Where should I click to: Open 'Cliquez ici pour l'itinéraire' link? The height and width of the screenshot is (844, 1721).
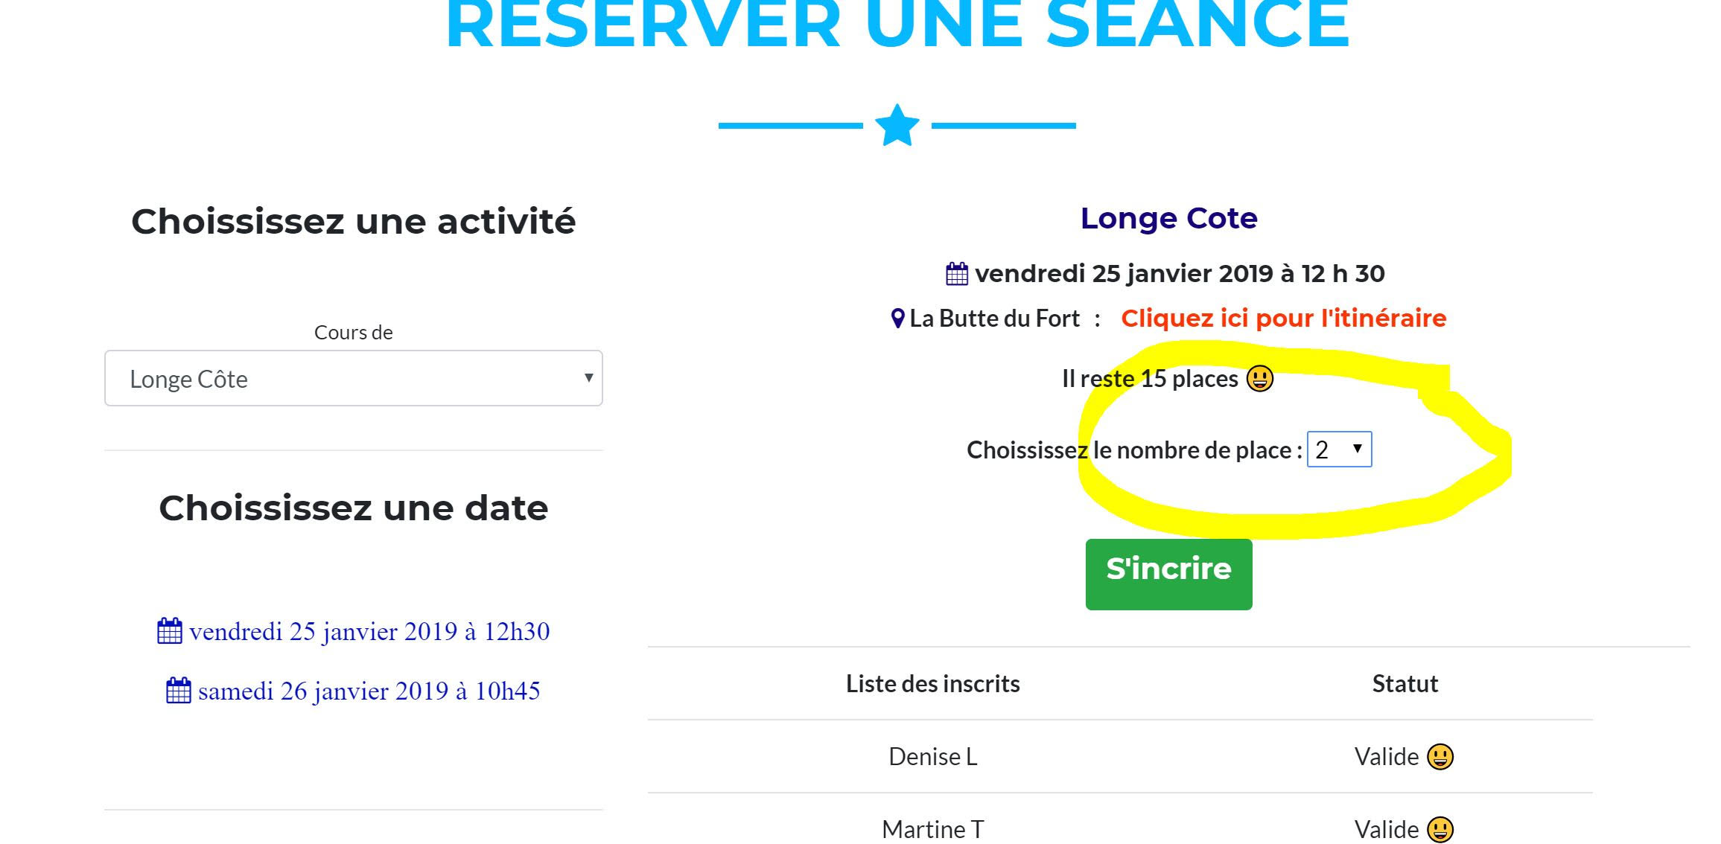tap(1284, 319)
